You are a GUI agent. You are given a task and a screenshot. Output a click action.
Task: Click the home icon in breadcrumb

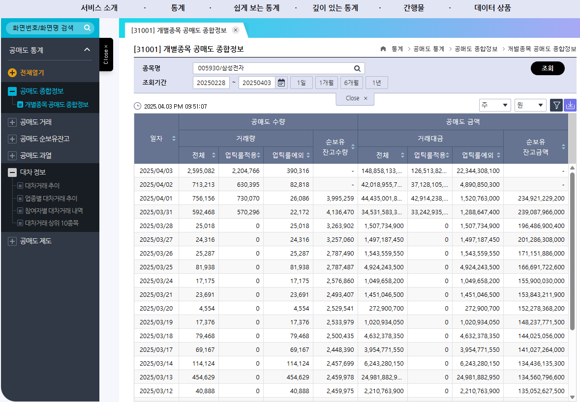tap(383, 49)
